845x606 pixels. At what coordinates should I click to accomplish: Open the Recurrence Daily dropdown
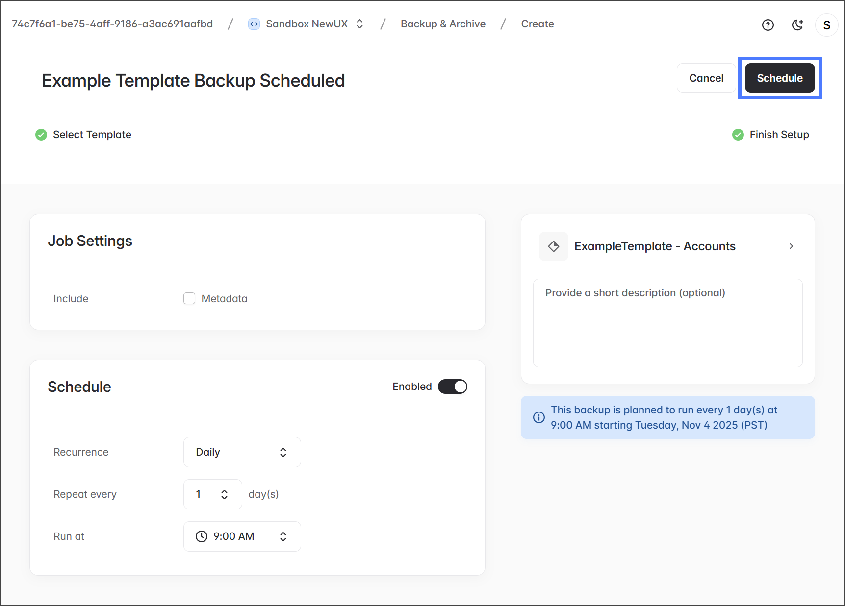(242, 452)
